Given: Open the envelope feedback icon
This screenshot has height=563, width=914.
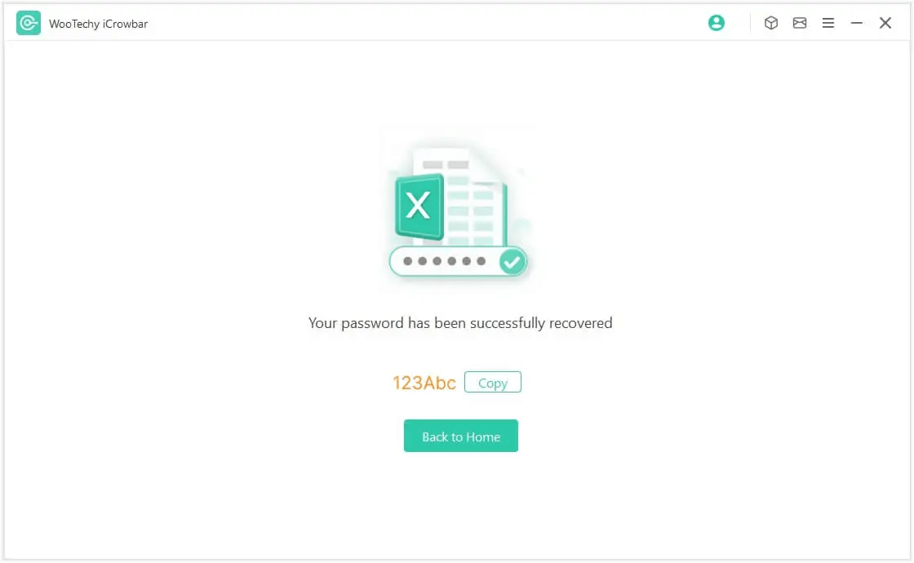Looking at the screenshot, I should (x=799, y=23).
